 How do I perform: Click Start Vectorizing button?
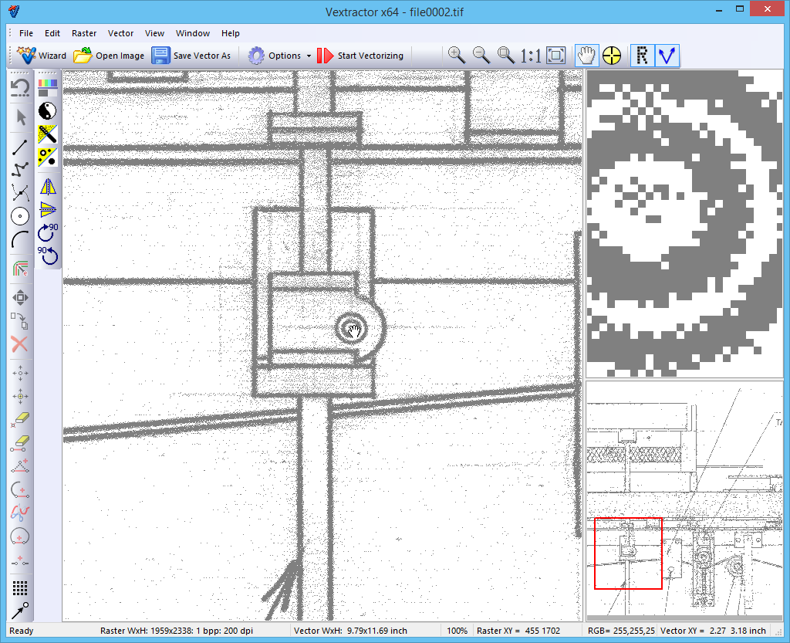360,56
